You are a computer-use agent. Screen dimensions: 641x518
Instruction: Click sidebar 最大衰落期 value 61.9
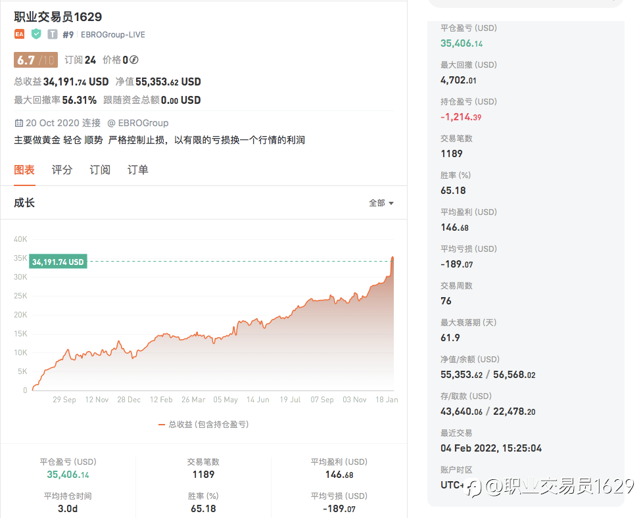coord(450,338)
